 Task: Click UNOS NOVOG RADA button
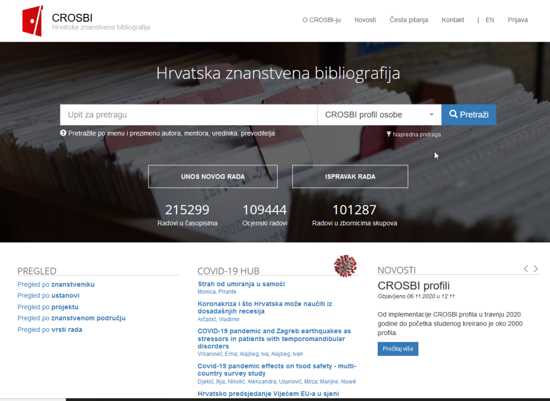tap(212, 176)
